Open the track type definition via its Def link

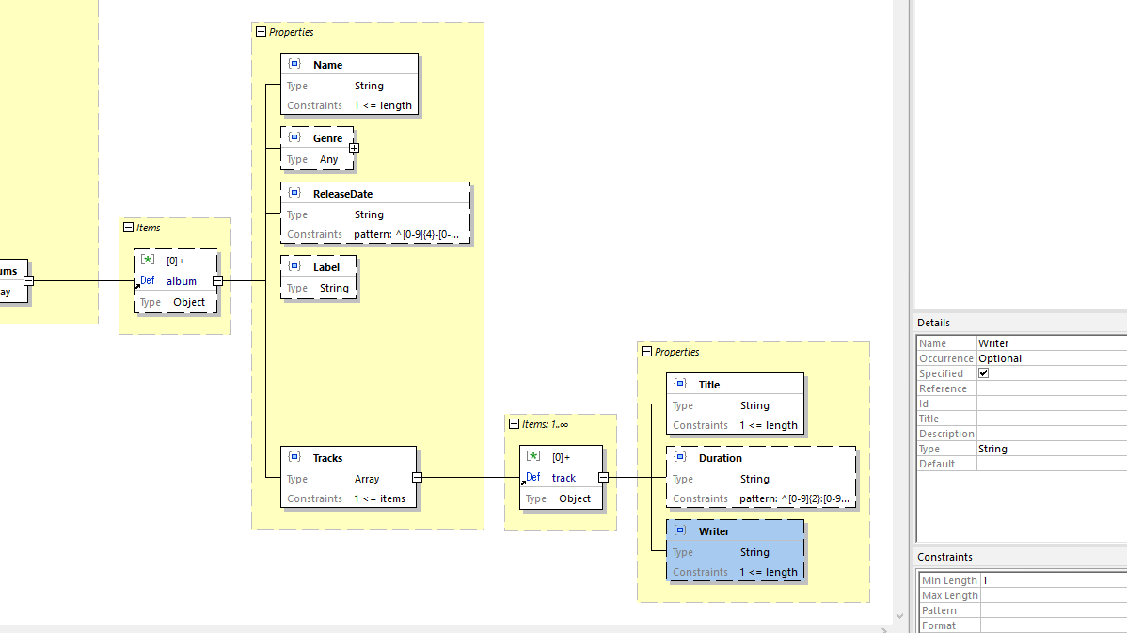click(x=533, y=477)
